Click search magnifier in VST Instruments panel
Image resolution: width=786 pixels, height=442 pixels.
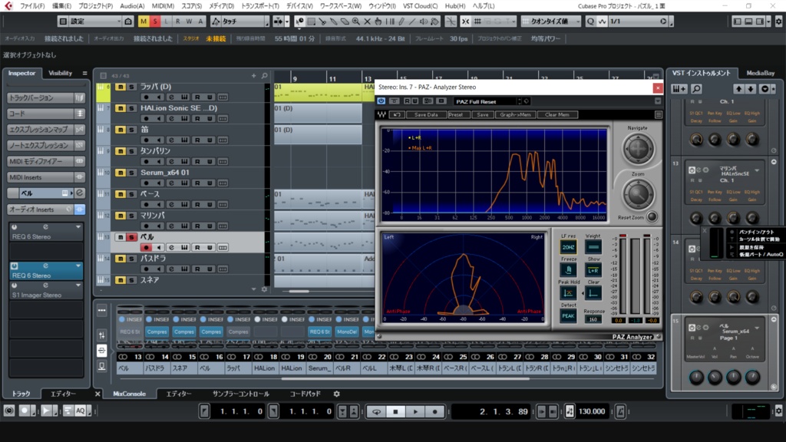[x=696, y=89]
